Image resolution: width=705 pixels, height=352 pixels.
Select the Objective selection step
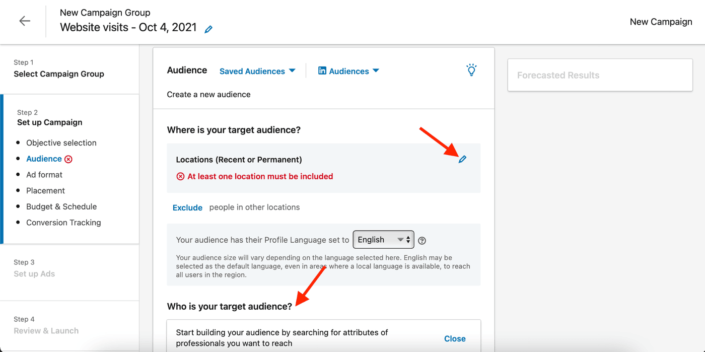pos(61,143)
